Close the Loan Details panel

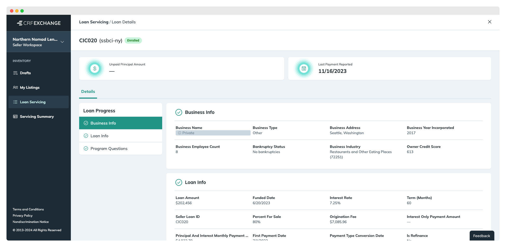click(x=490, y=22)
